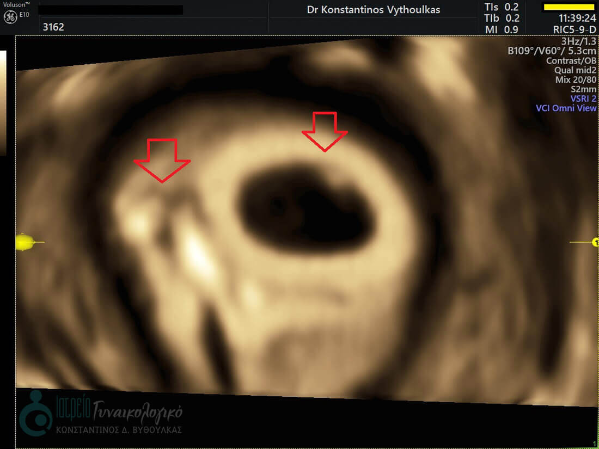The height and width of the screenshot is (449, 599).
Task: Click the GE logo in top-left corner
Action: pos(10,17)
